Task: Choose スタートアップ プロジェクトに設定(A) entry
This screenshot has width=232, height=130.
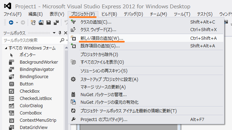Action: pyautogui.click(x=146, y=80)
